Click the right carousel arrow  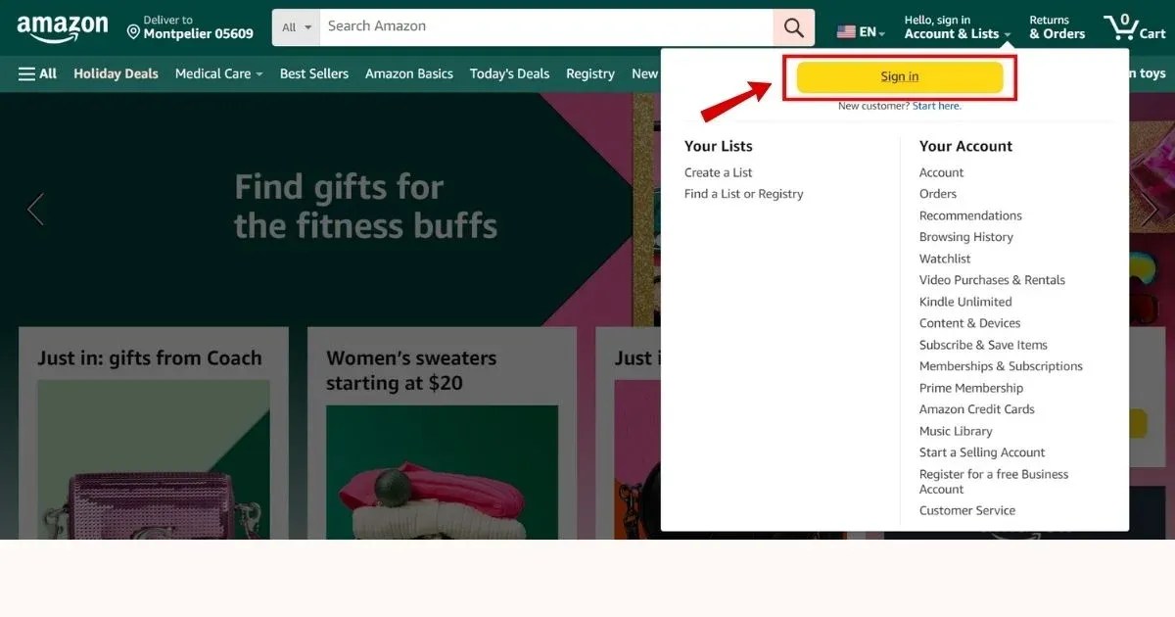[x=1150, y=209]
